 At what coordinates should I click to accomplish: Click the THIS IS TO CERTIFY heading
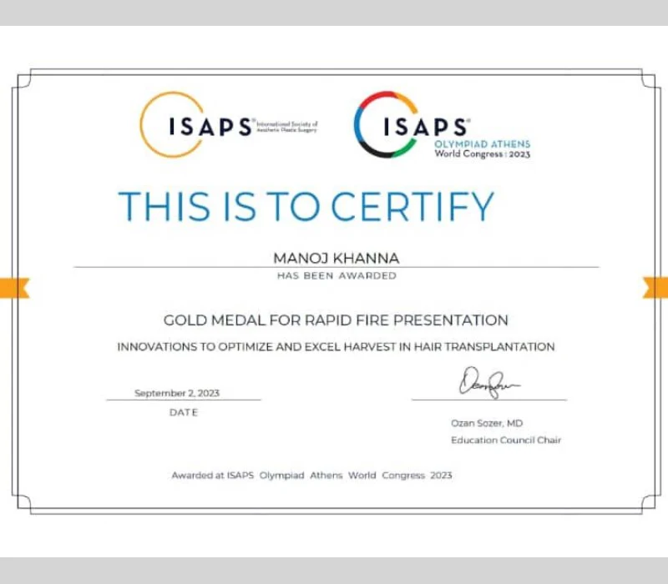coord(307,205)
